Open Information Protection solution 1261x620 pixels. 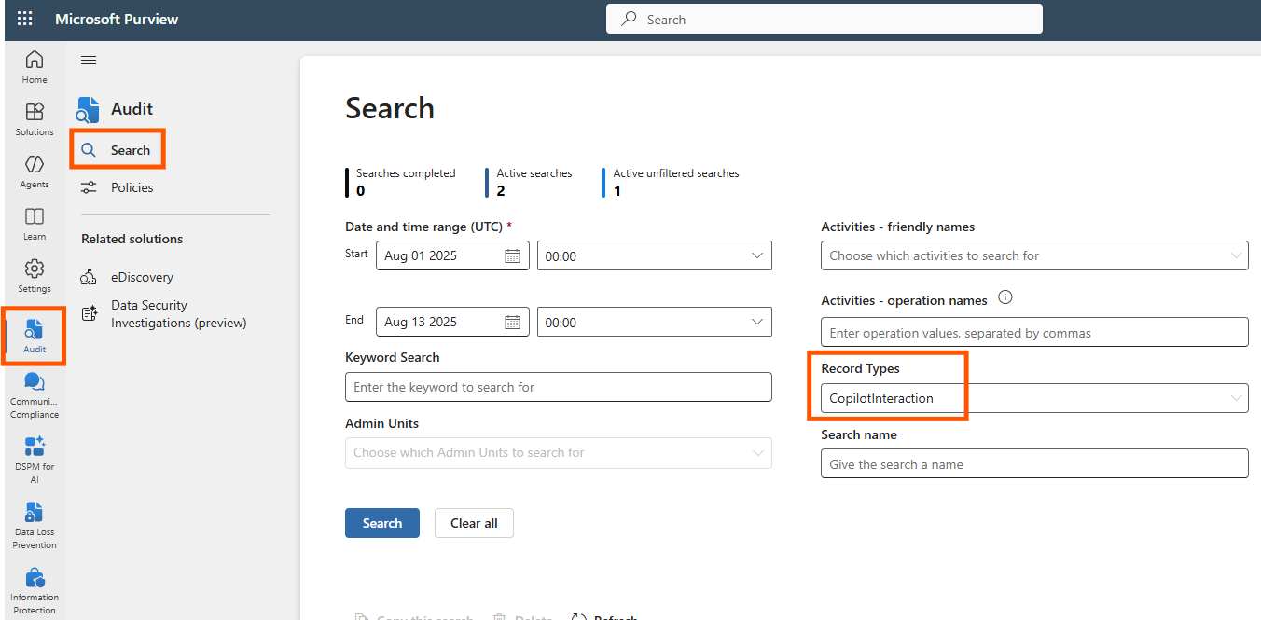(x=35, y=591)
